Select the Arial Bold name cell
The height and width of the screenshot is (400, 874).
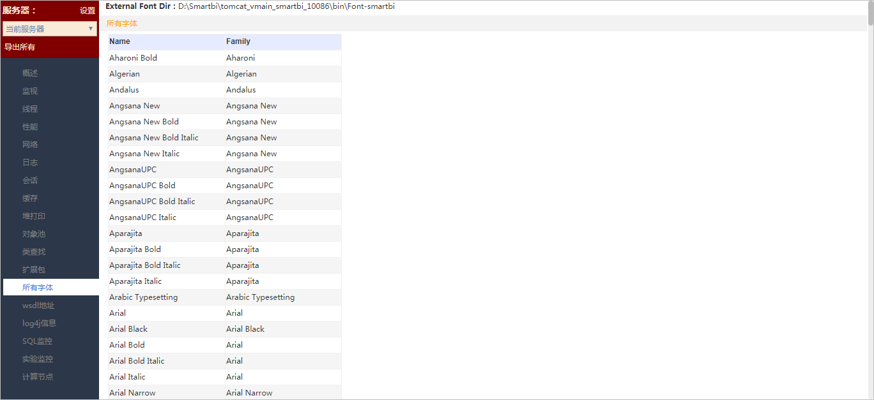(x=166, y=345)
